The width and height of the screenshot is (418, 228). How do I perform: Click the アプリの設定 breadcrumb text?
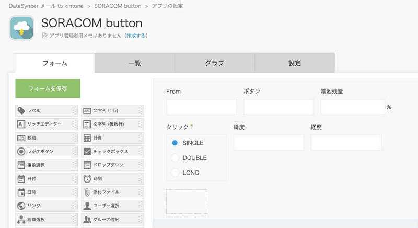[167, 6]
